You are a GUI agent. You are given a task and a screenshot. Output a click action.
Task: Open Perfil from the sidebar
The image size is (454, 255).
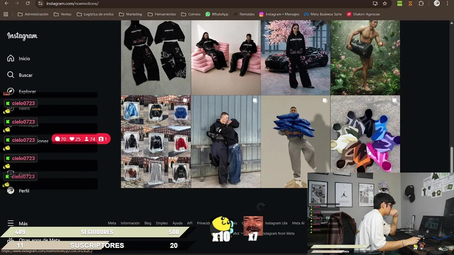[18, 191]
